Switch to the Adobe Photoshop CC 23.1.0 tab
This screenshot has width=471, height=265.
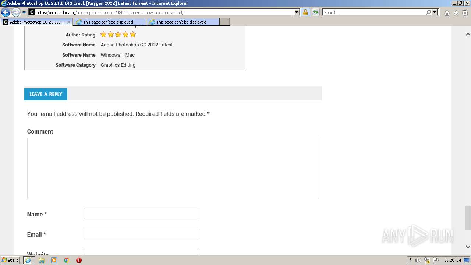(37, 22)
